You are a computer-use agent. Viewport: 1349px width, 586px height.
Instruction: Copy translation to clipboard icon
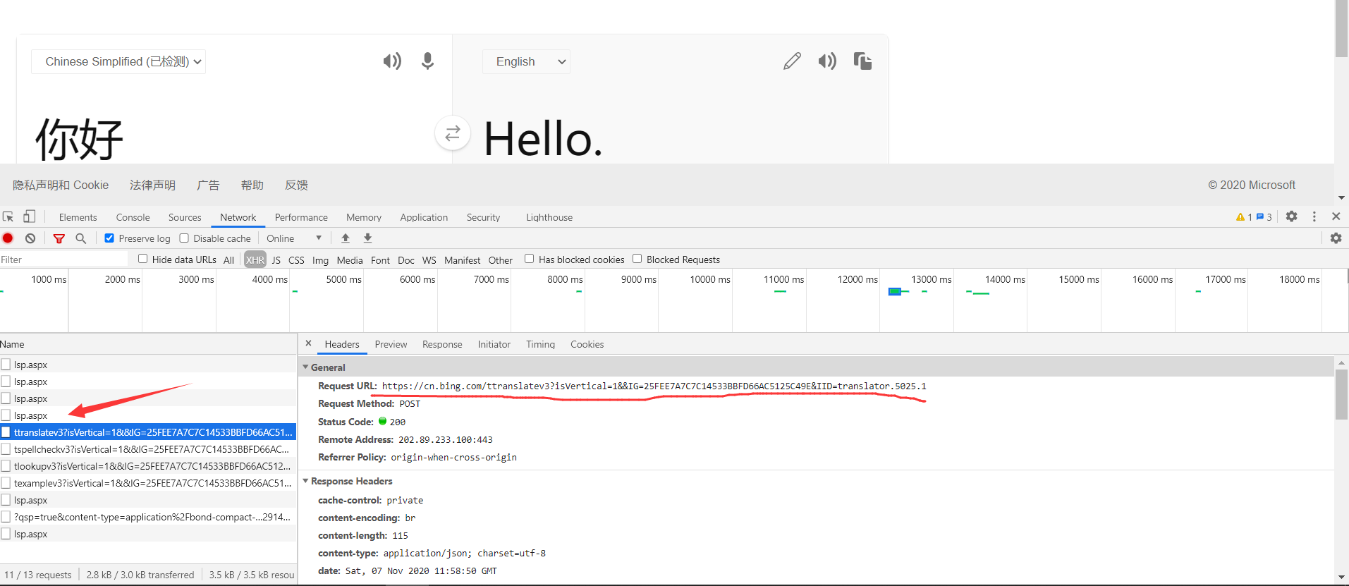click(862, 61)
